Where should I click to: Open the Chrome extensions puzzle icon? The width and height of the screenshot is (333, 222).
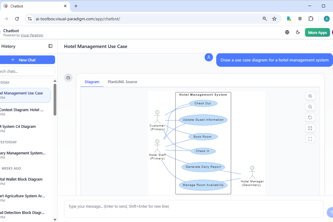pyautogui.click(x=310, y=18)
